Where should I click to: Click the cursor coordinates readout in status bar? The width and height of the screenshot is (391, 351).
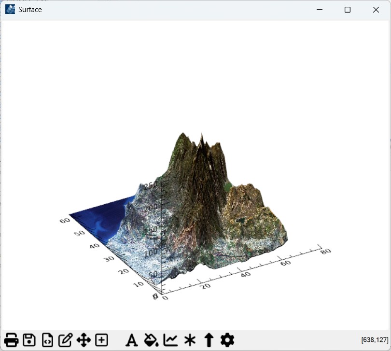374,340
